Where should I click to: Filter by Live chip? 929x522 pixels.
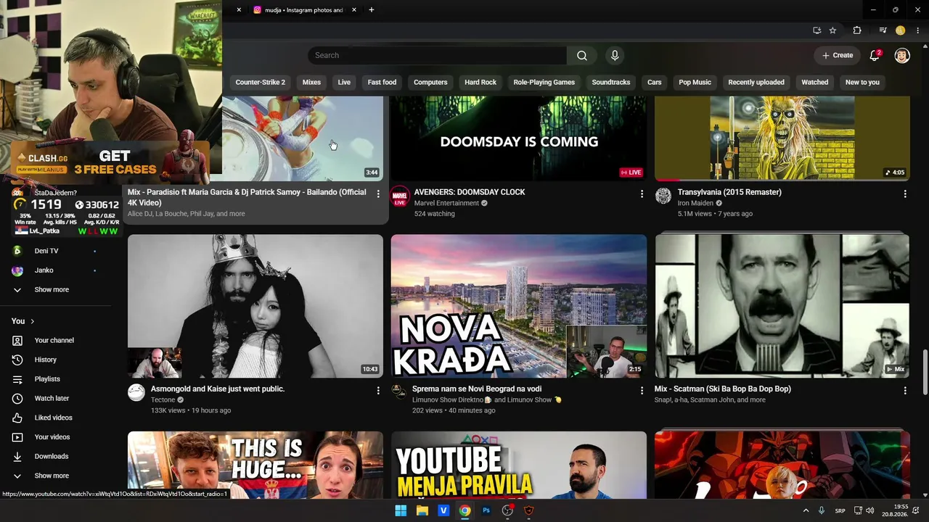[x=344, y=82]
